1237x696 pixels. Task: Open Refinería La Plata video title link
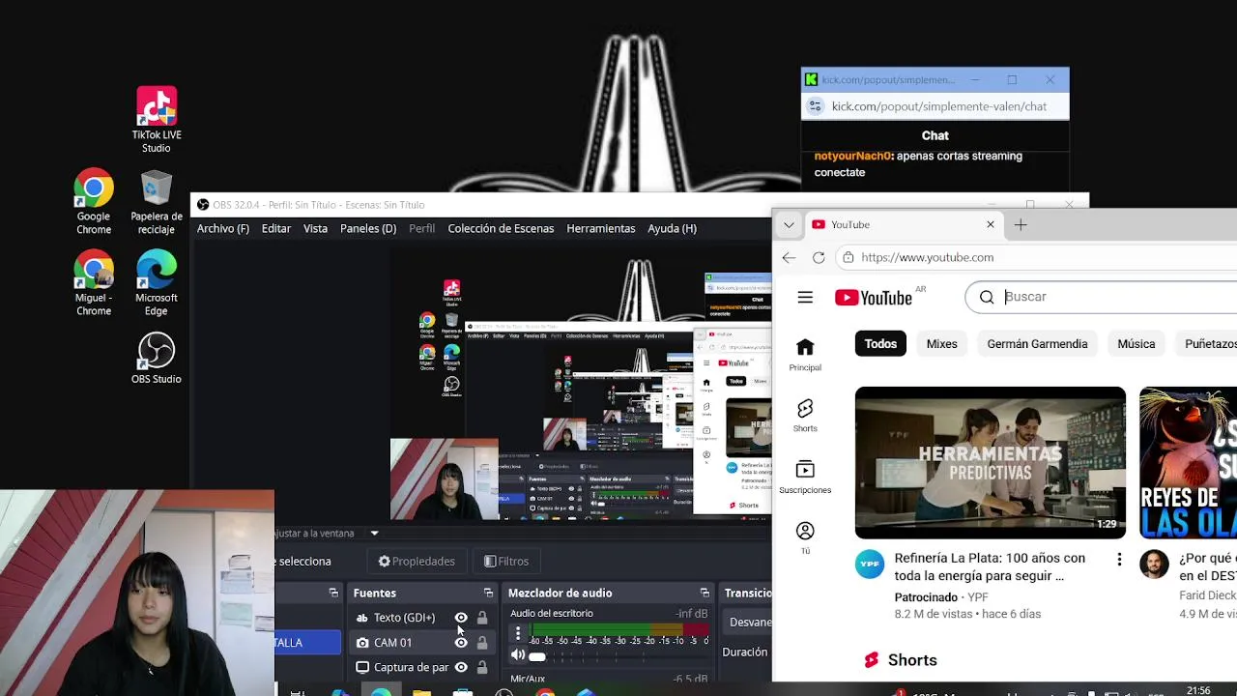(x=990, y=566)
